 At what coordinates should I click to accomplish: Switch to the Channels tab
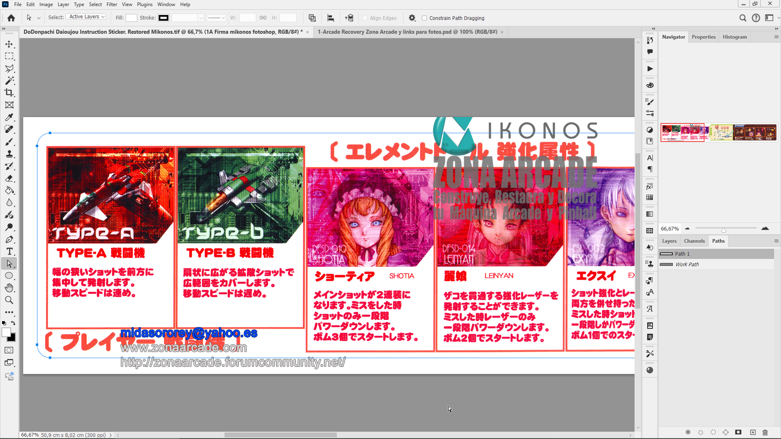694,241
